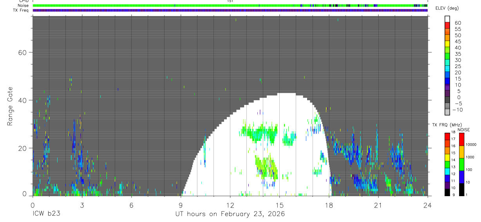Click the '40' tick label on Range Gate axis

(x=23, y=100)
